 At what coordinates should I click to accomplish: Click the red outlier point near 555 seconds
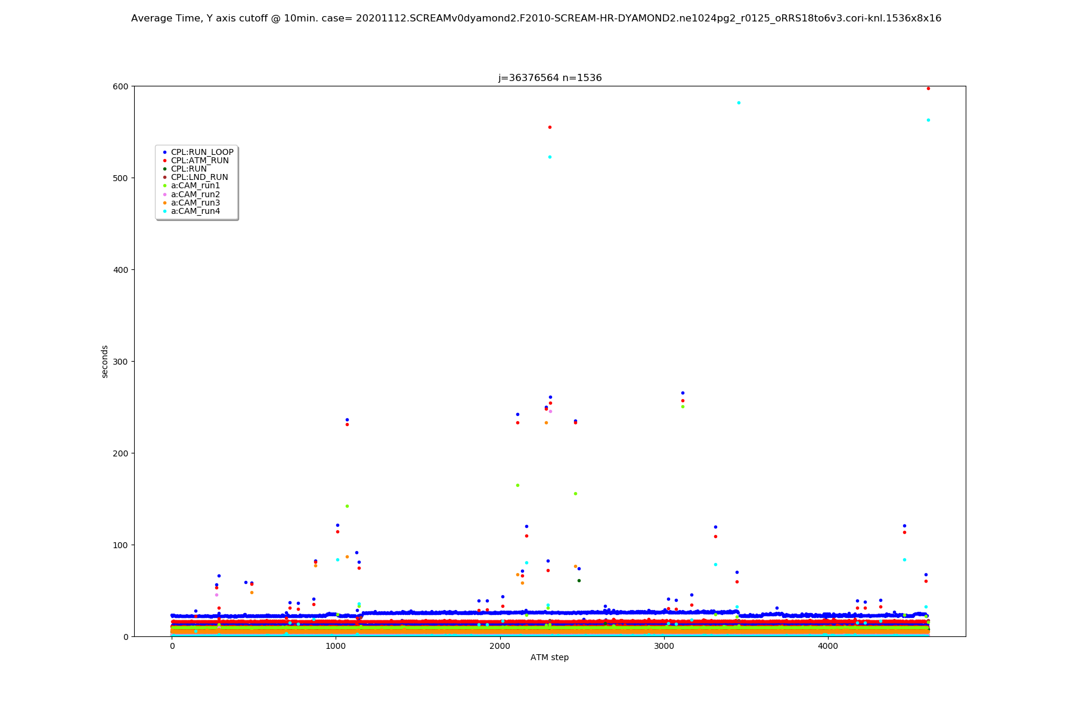pyautogui.click(x=550, y=128)
